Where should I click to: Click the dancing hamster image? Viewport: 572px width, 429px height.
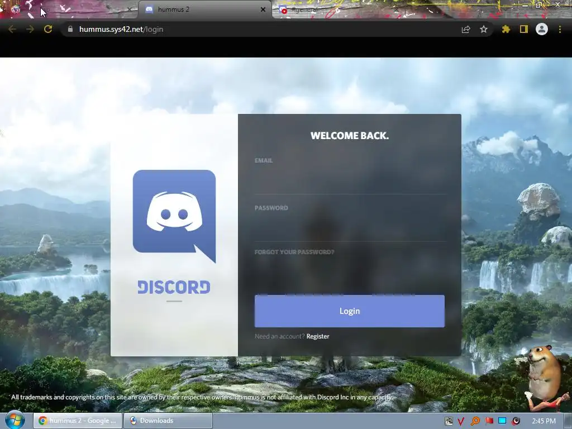click(x=545, y=378)
